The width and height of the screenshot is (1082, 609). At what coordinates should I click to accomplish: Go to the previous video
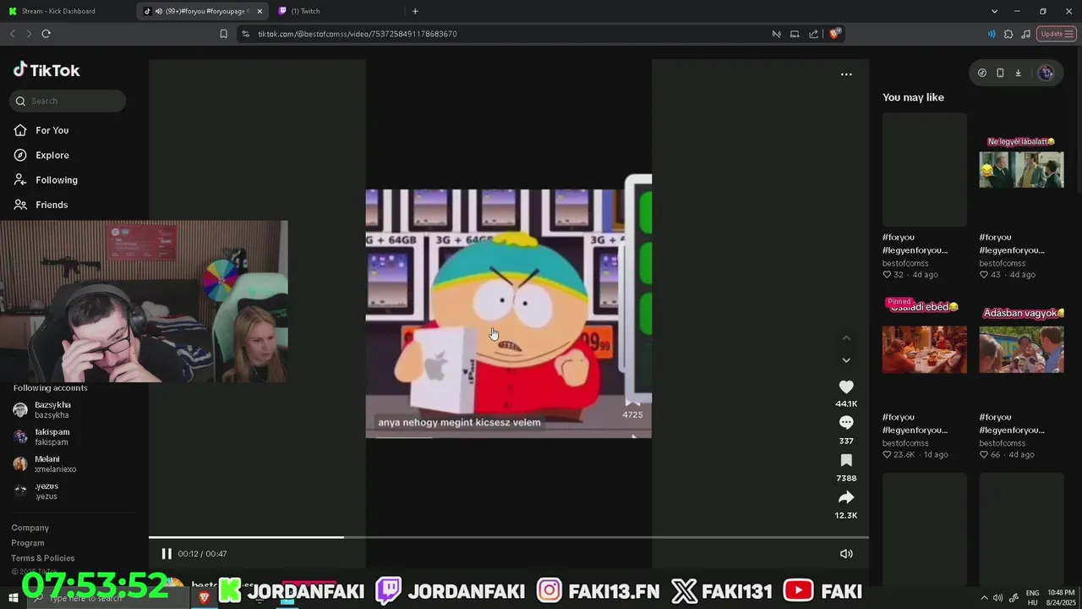click(x=846, y=337)
